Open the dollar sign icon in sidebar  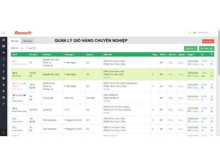coord(4,65)
